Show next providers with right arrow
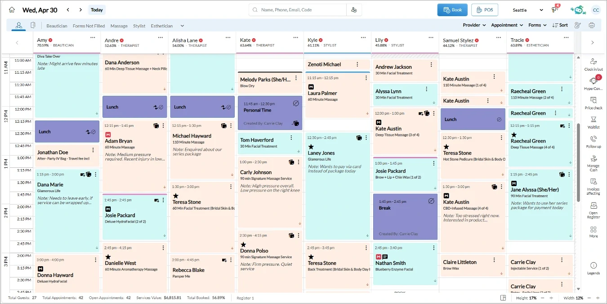The width and height of the screenshot is (607, 304). (592, 43)
